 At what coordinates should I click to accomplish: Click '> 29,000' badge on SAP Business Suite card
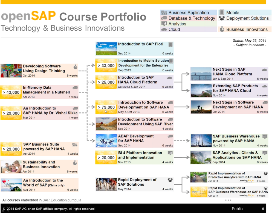click(11, 149)
